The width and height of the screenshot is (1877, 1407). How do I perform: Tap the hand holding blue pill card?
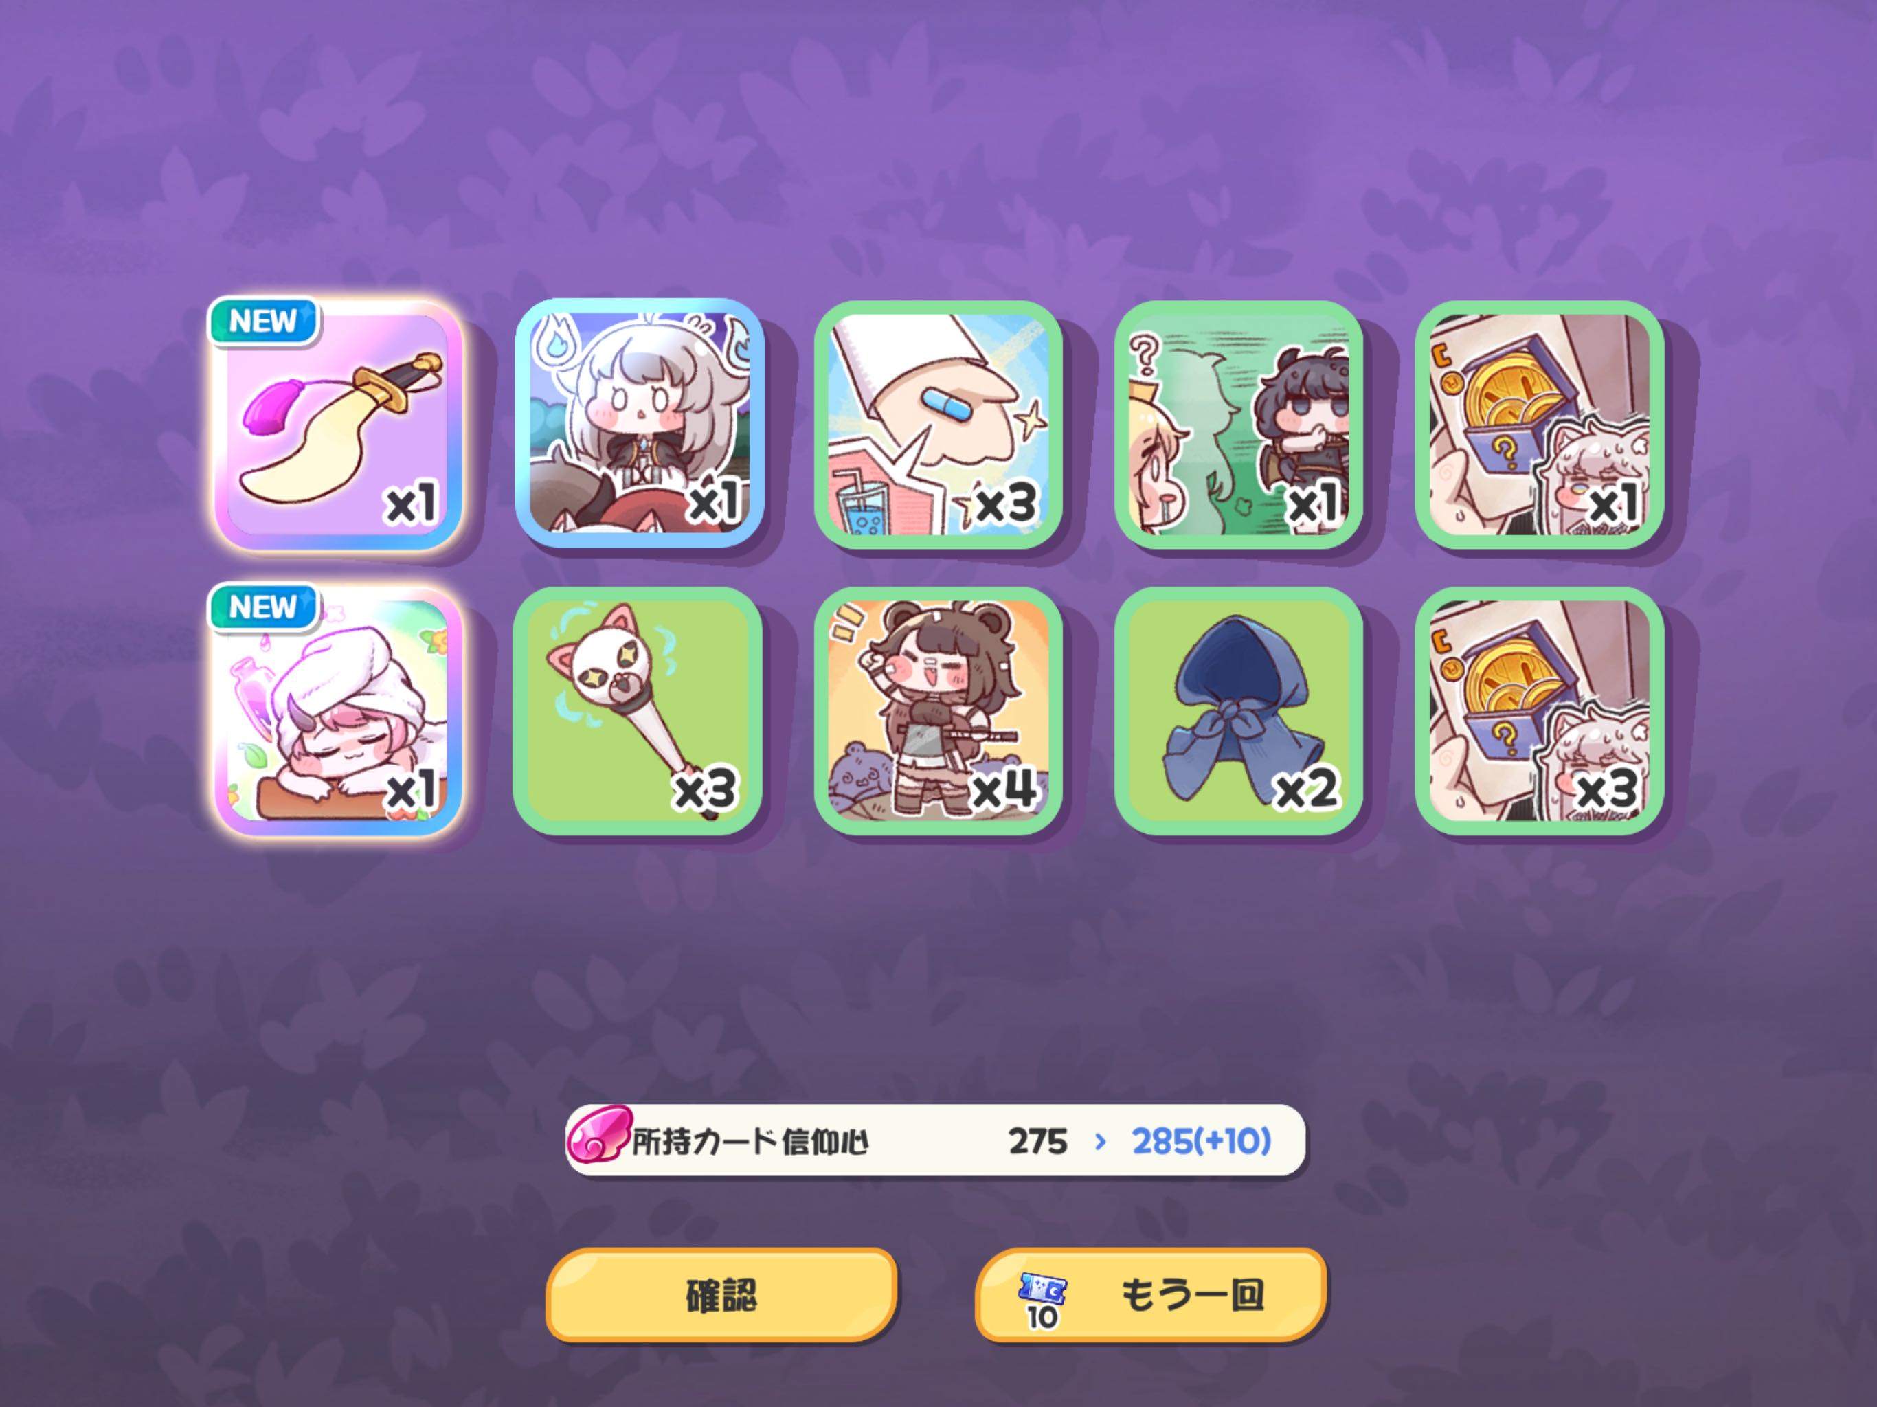pyautogui.click(x=938, y=425)
